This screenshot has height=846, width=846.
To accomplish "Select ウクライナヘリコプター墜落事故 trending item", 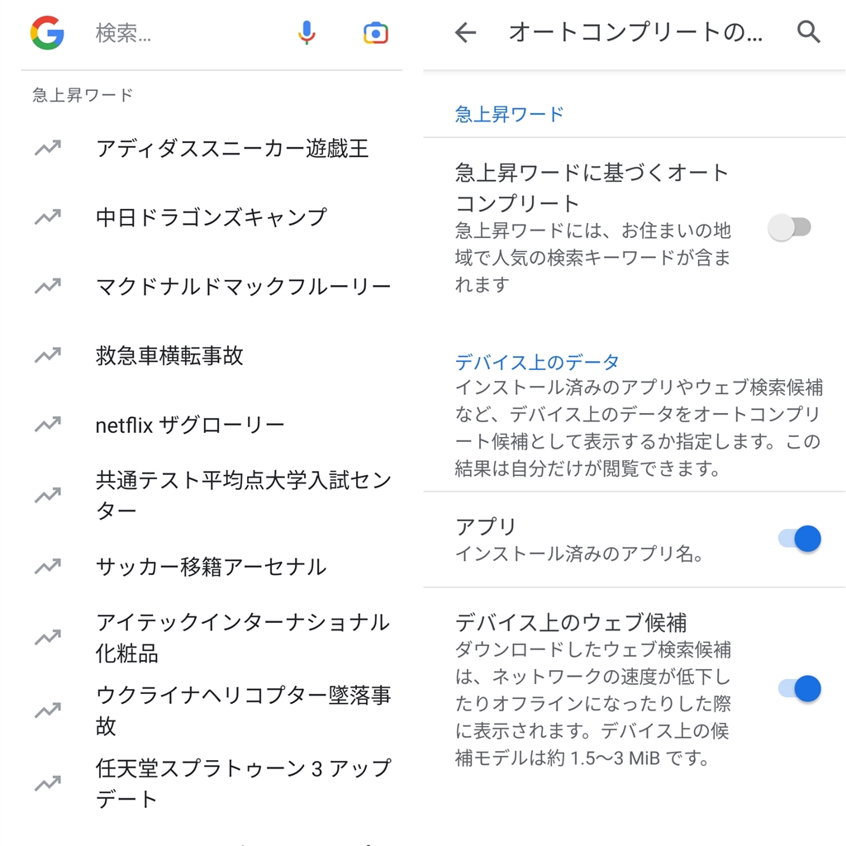I will point(243,710).
